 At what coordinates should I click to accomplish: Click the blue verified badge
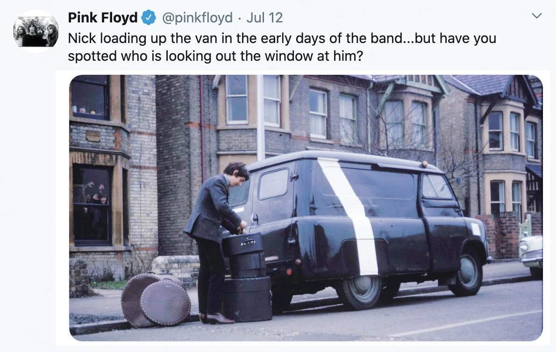(149, 18)
